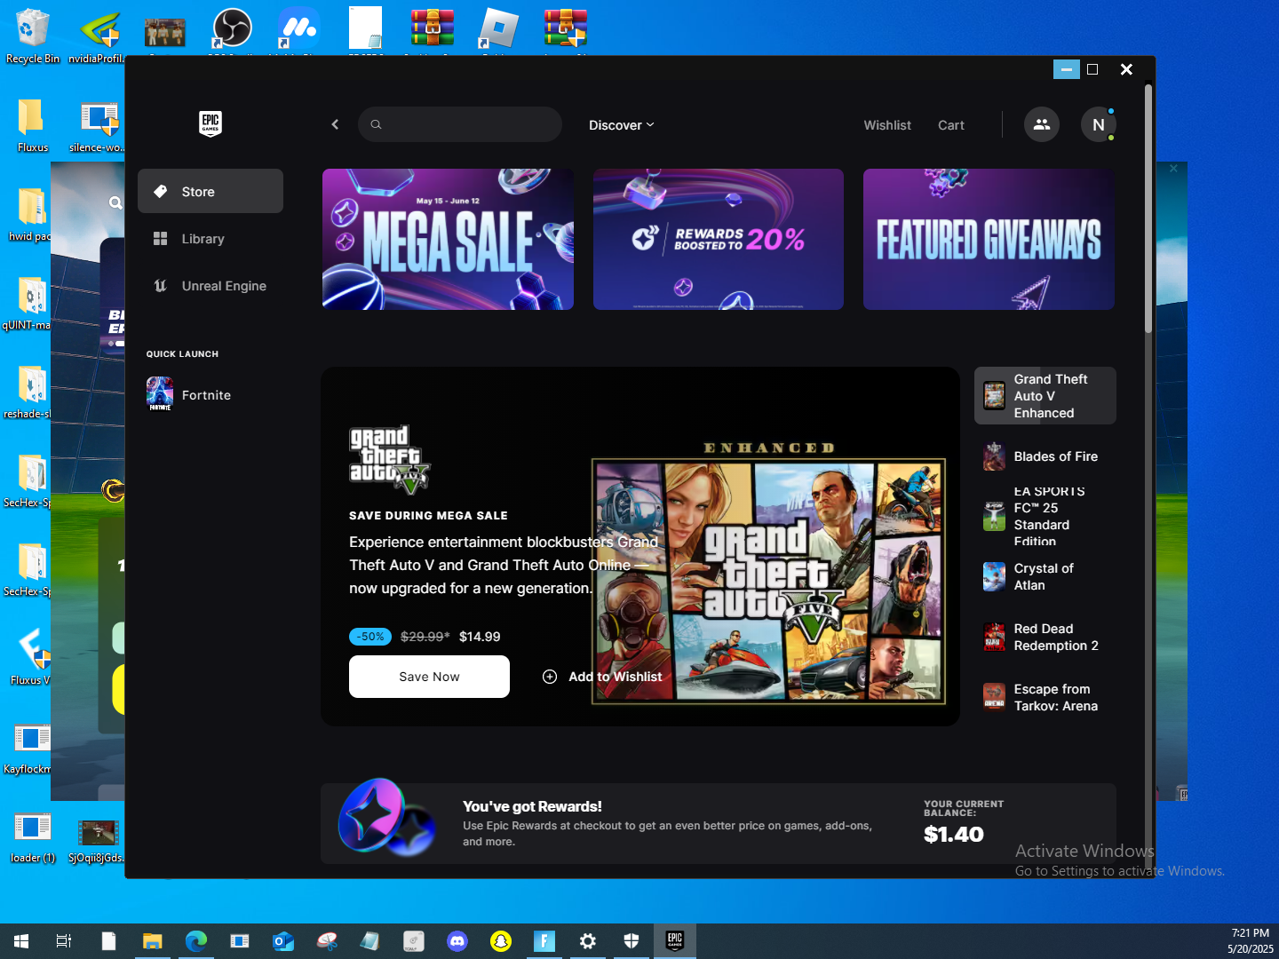This screenshot has height=959, width=1279.
Task: Open the Windows Start menu
Action: coord(21,941)
